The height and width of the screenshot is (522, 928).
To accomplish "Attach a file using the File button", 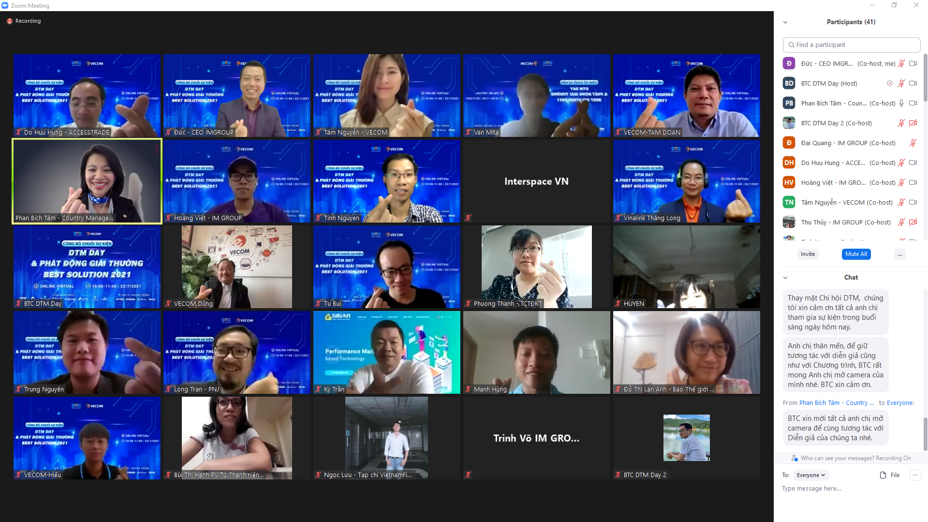I will coord(890,475).
